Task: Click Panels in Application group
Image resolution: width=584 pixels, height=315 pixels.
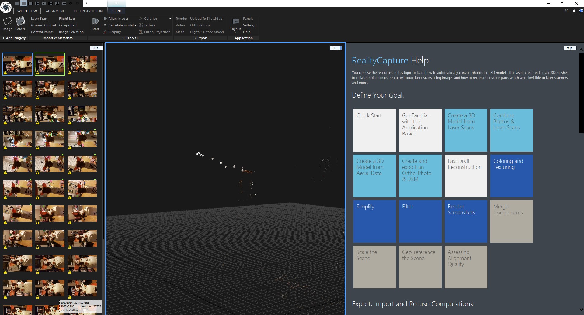Action: pyautogui.click(x=248, y=19)
